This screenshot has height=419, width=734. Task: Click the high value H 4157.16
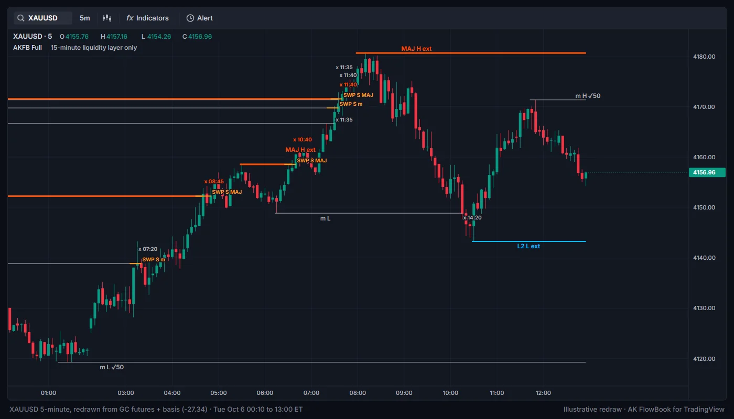(114, 36)
